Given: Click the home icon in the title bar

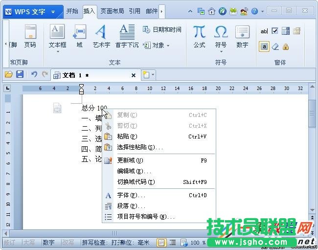Looking at the screenshot, I should point(211,11).
